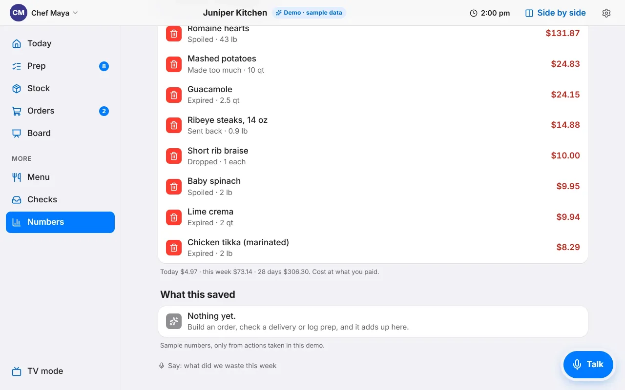Click the Chicken tikka cost $8.29
Image resolution: width=625 pixels, height=390 pixels.
pyautogui.click(x=568, y=247)
